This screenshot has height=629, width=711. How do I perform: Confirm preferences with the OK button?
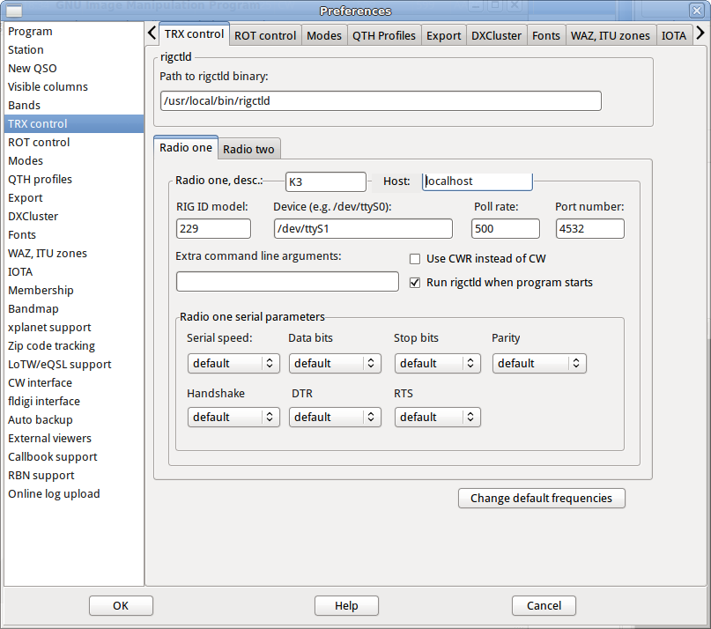tap(121, 605)
